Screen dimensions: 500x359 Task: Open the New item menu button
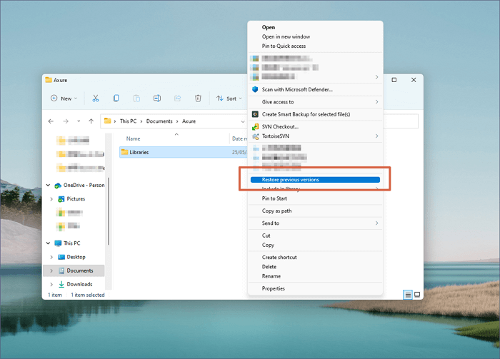64,98
